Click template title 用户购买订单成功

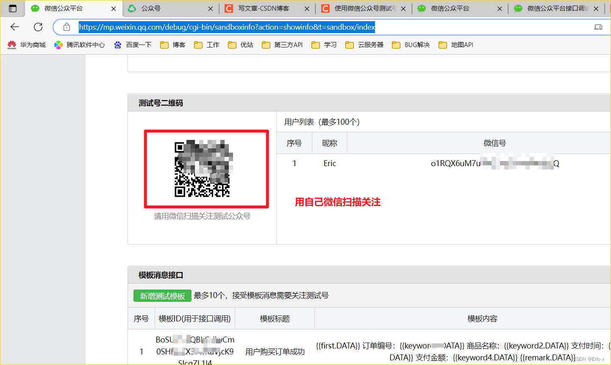[275, 352]
